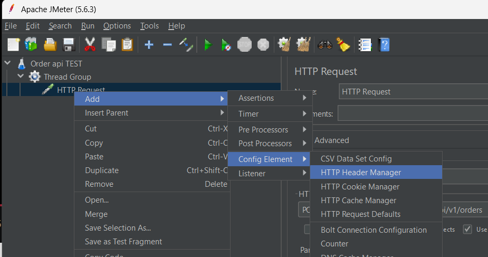The width and height of the screenshot is (488, 257).
Task: Click the Expand All plus icon
Action: point(149,45)
